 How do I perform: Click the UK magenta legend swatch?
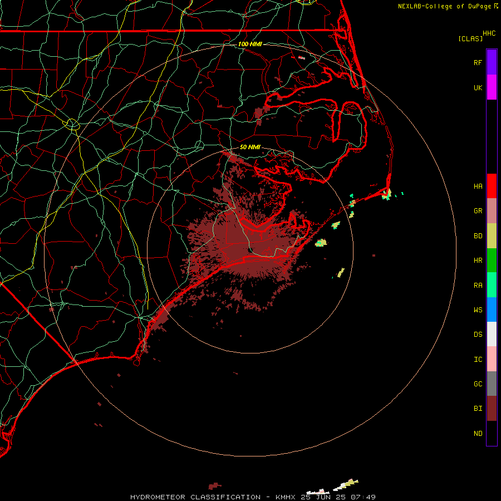pyautogui.click(x=492, y=87)
